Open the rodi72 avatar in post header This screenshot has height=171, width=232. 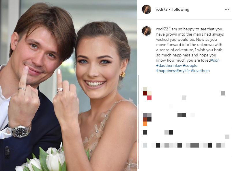click(147, 9)
